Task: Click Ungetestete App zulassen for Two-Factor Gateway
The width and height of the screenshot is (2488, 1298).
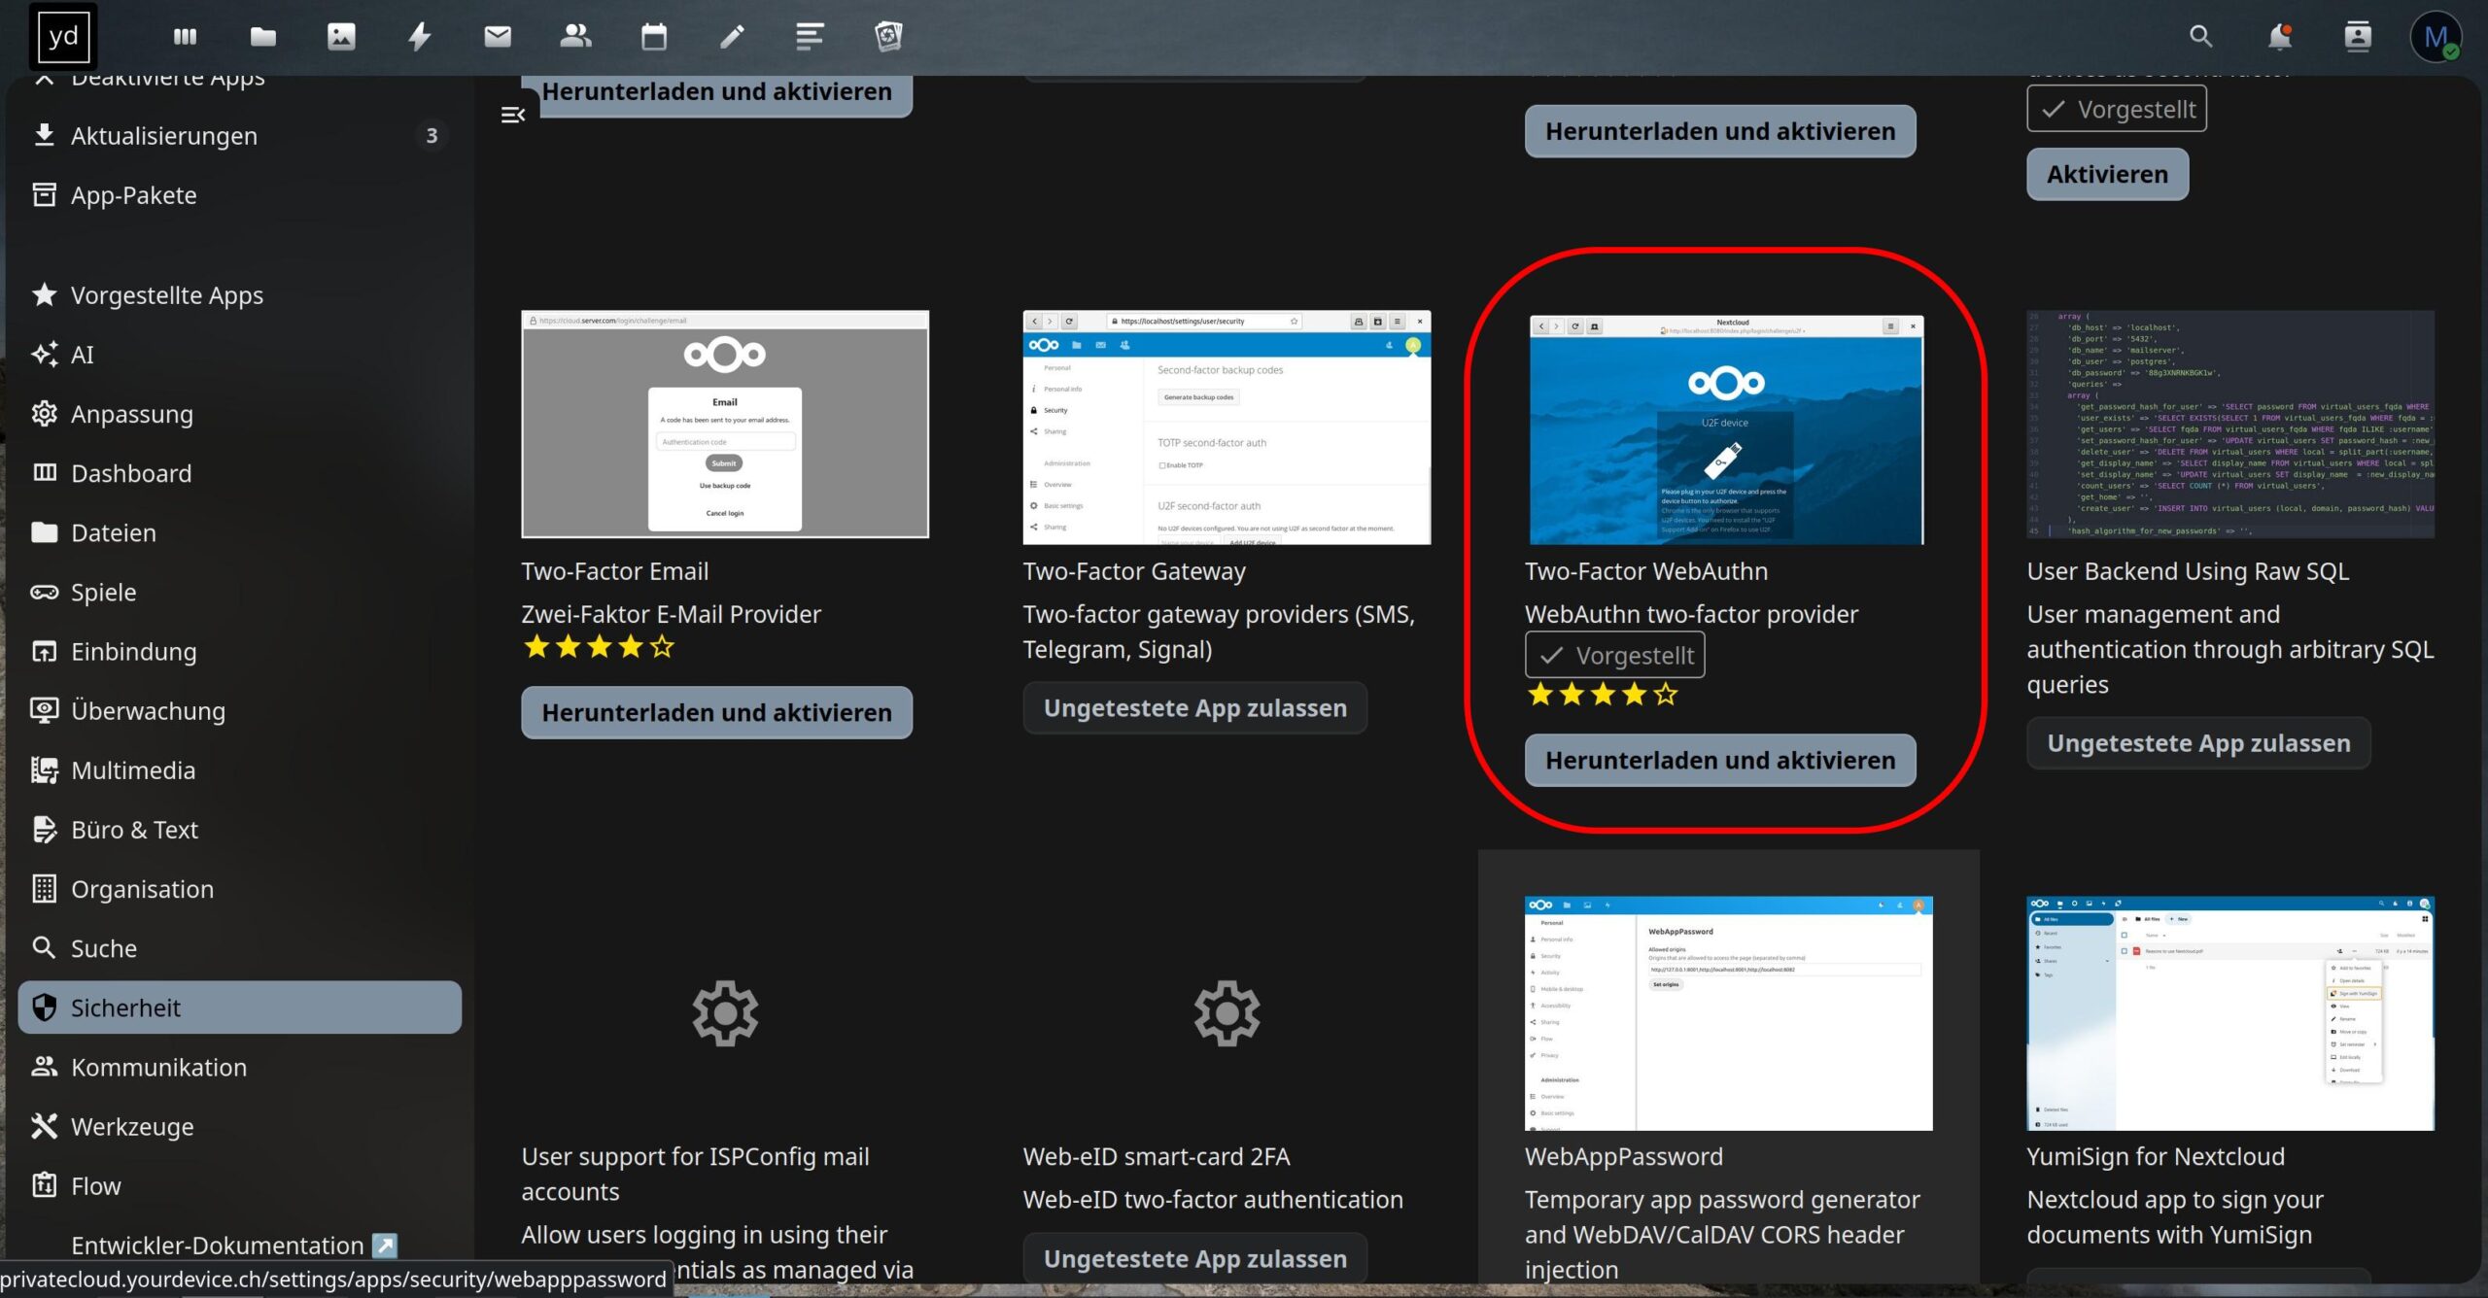Action: (1194, 708)
